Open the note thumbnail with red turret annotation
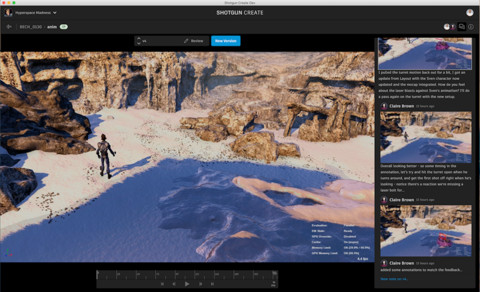This screenshot has height=292, width=480. [426, 231]
